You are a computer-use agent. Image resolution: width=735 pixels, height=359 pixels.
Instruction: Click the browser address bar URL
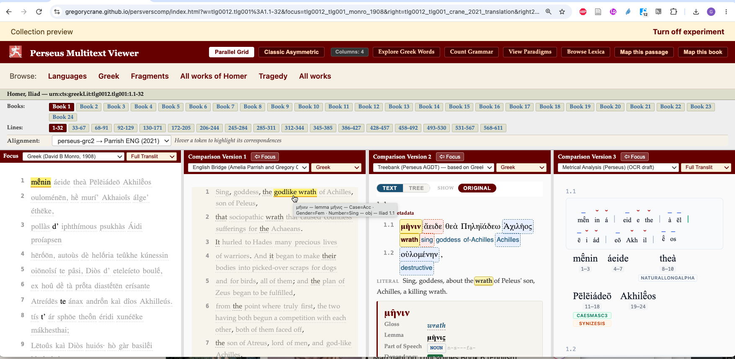click(302, 12)
